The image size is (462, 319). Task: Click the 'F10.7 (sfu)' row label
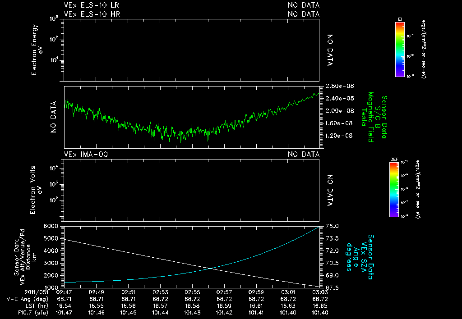click(x=33, y=313)
